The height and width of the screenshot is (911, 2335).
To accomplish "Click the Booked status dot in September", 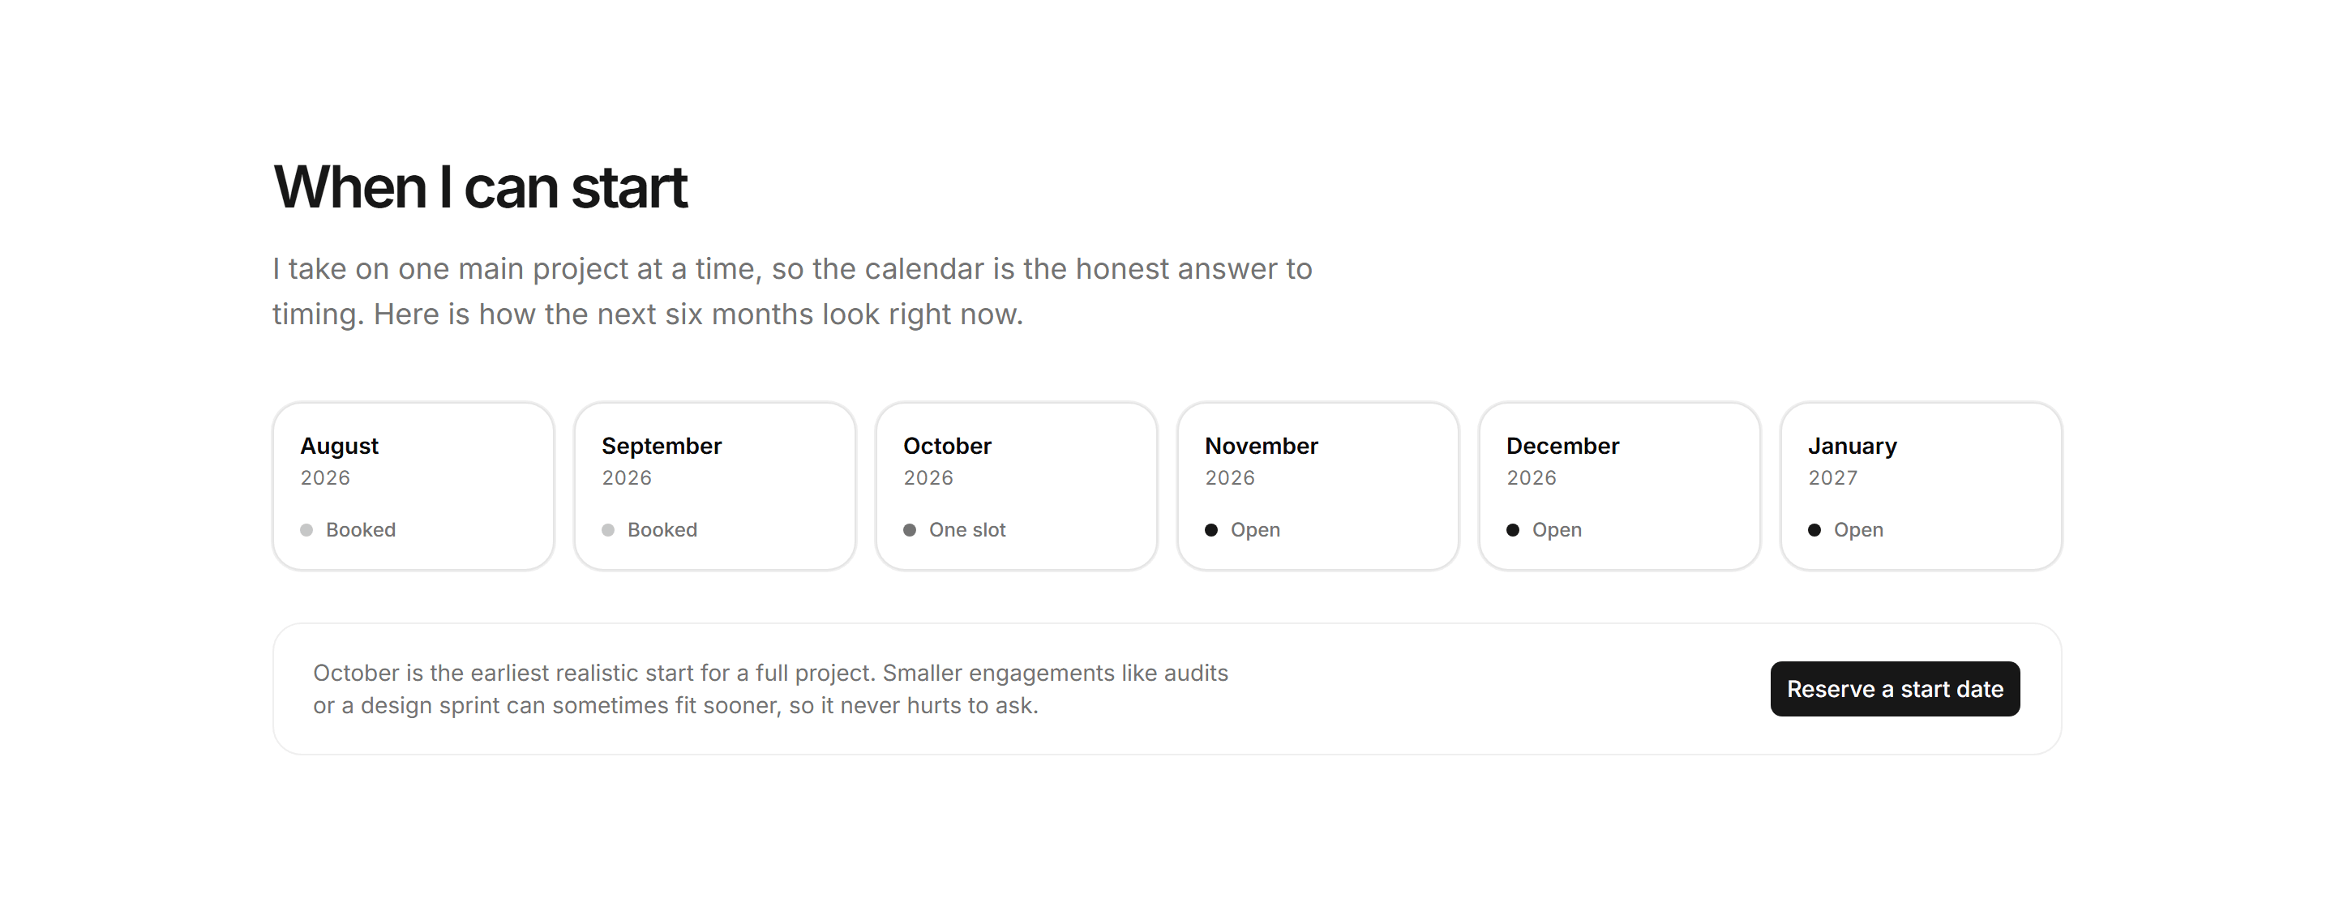I will click(x=608, y=530).
